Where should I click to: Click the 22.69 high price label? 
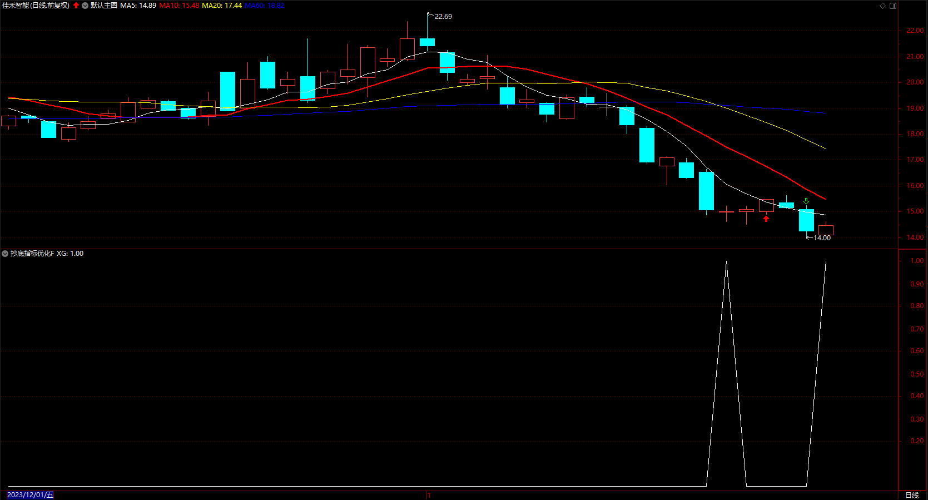(x=443, y=17)
